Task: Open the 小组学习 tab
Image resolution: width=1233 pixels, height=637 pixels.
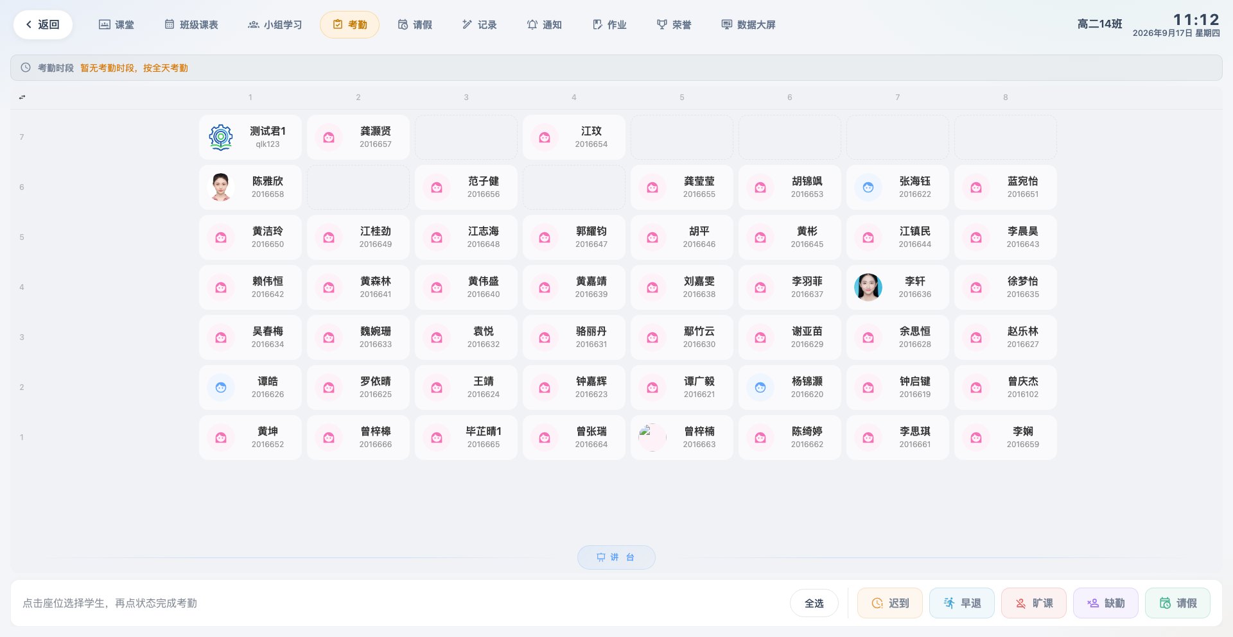Action: (x=275, y=25)
